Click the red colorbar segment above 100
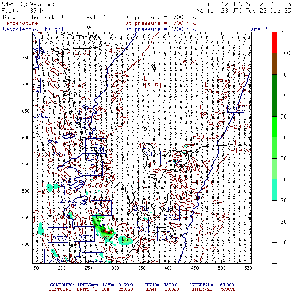 coord(274,43)
